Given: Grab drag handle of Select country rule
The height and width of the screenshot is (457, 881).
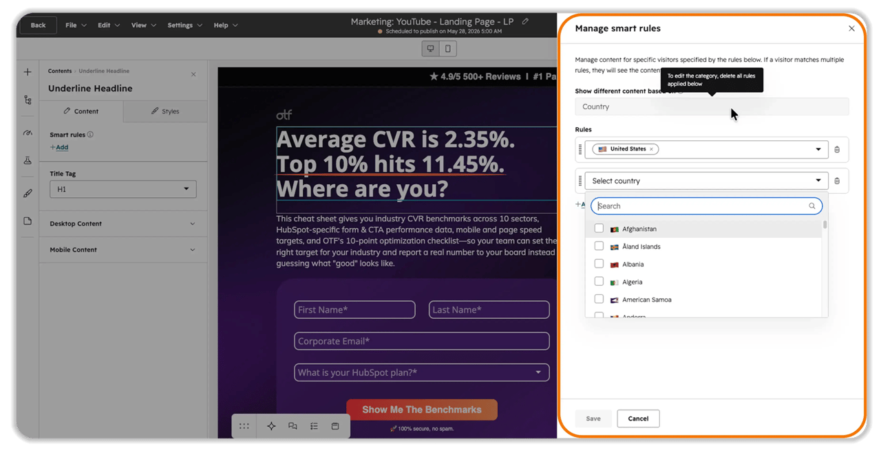Looking at the screenshot, I should coord(580,181).
